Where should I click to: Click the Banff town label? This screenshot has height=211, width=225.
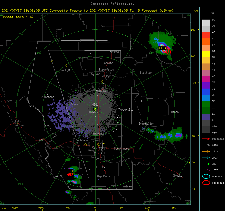point(41,140)
